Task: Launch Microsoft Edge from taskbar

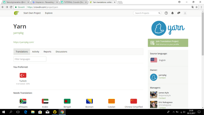Action: click(25, 112)
